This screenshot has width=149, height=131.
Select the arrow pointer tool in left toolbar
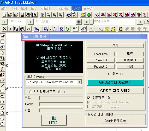click(x=2, y=52)
